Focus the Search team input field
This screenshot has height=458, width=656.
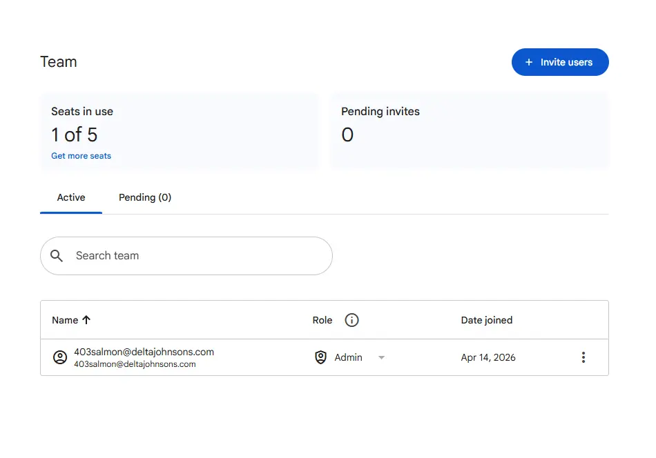point(186,256)
